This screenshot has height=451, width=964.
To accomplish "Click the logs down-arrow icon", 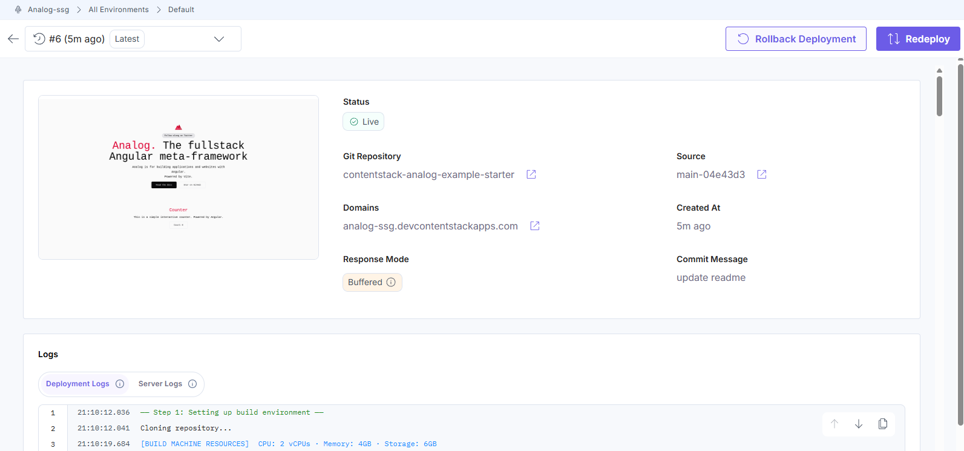I will 859,424.
